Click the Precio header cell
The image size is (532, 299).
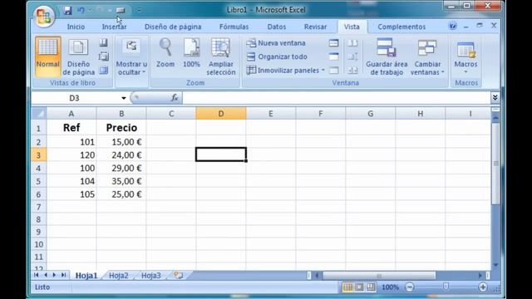click(x=121, y=127)
